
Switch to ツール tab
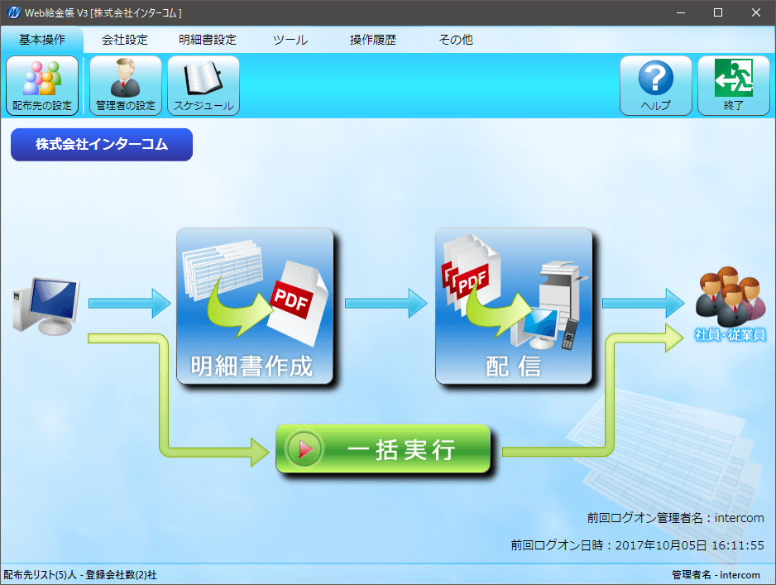pos(290,40)
